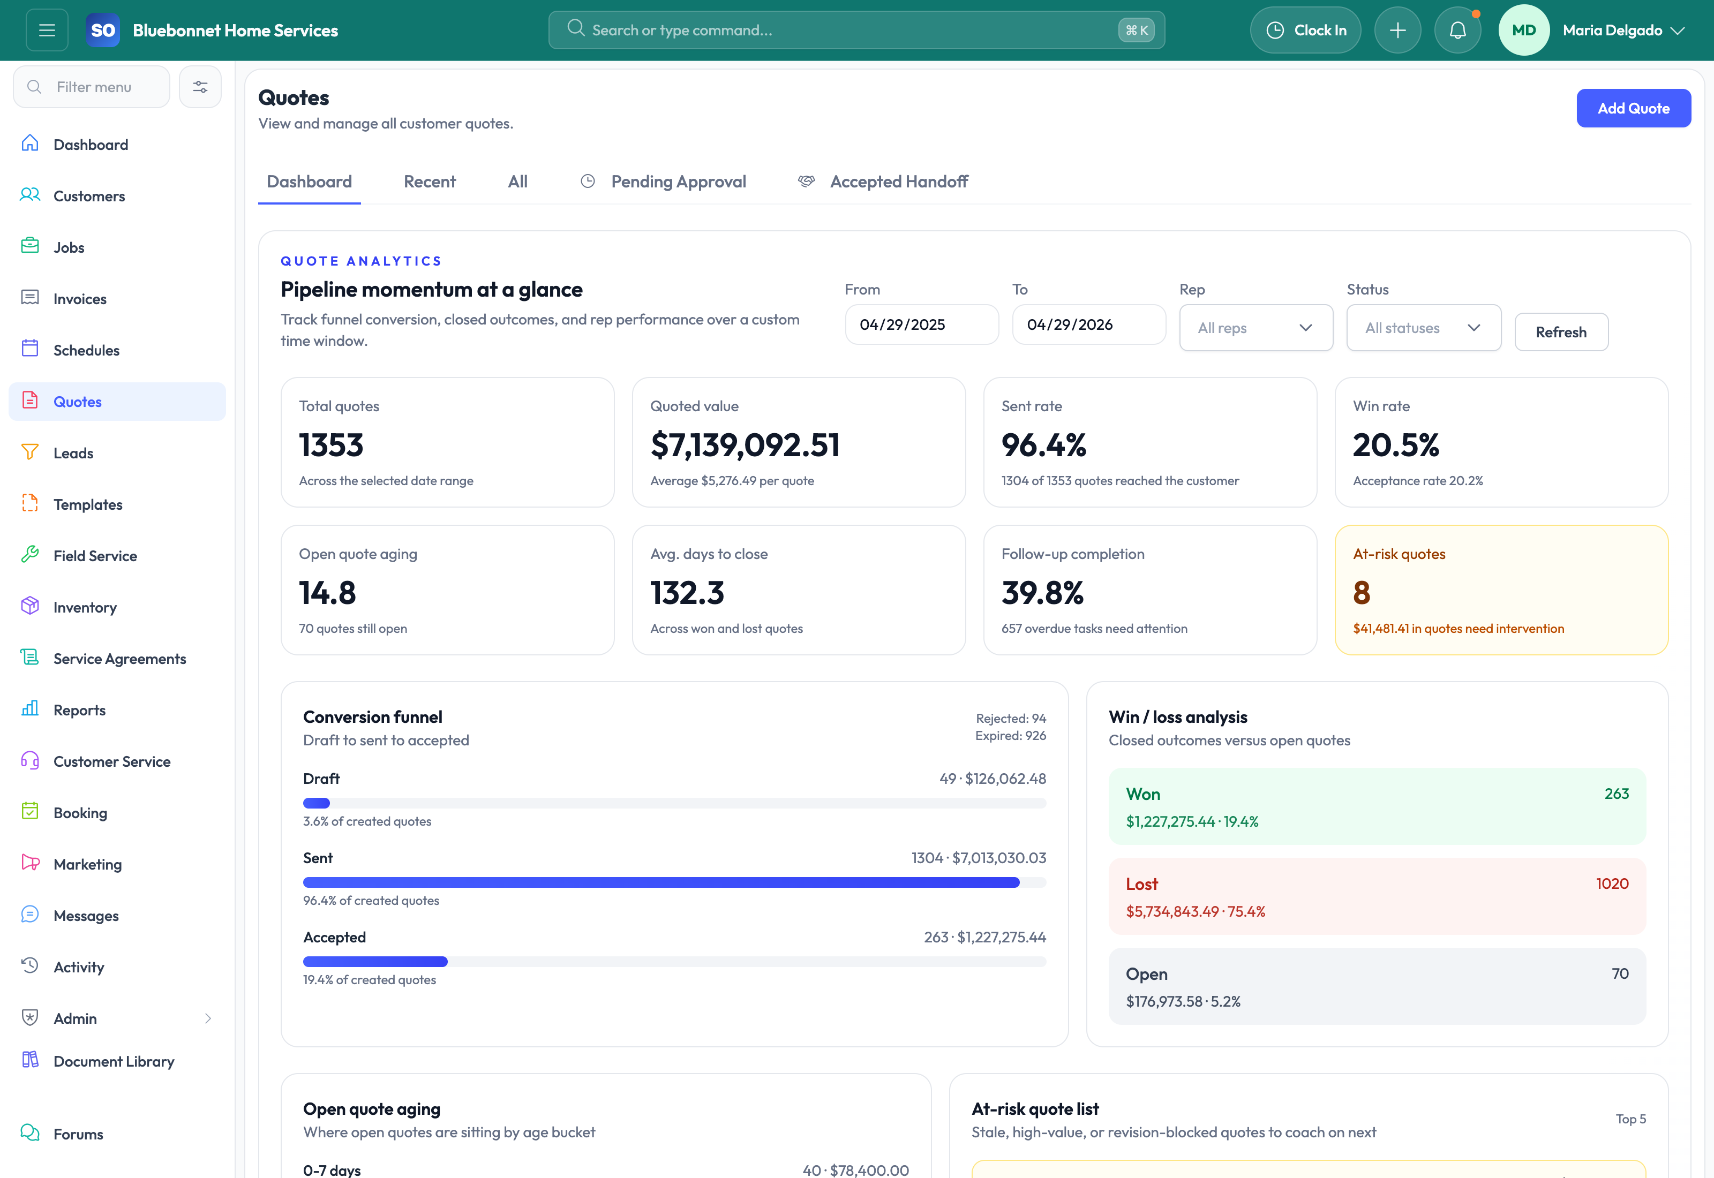Image resolution: width=1714 pixels, height=1178 pixels.
Task: Click the Sent rate 96.4% value
Action: (x=1044, y=445)
